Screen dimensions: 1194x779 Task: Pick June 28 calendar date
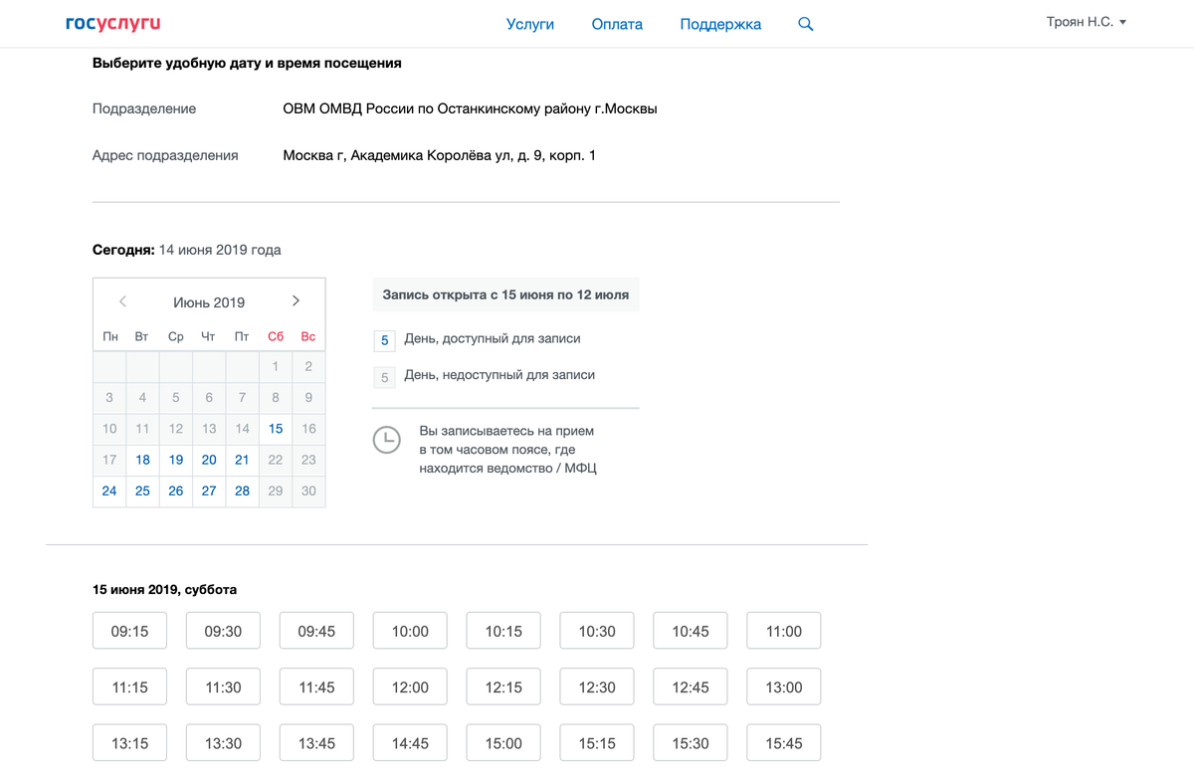[x=242, y=490]
